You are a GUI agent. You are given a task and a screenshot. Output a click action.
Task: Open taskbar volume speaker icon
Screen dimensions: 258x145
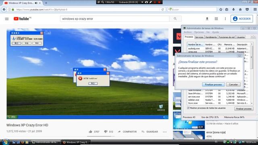tap(243, 142)
